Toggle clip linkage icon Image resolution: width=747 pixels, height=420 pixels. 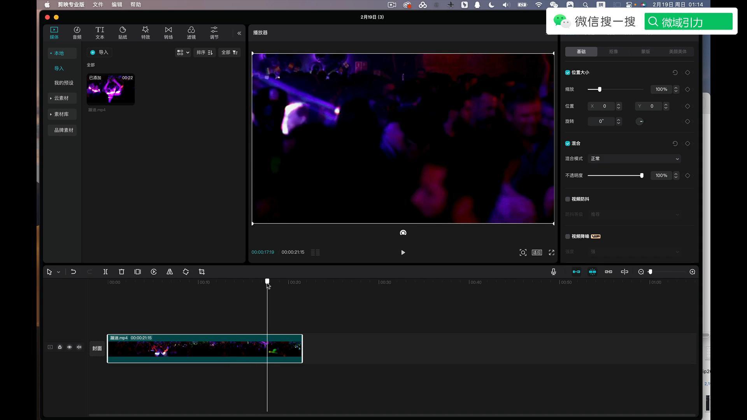pos(608,272)
